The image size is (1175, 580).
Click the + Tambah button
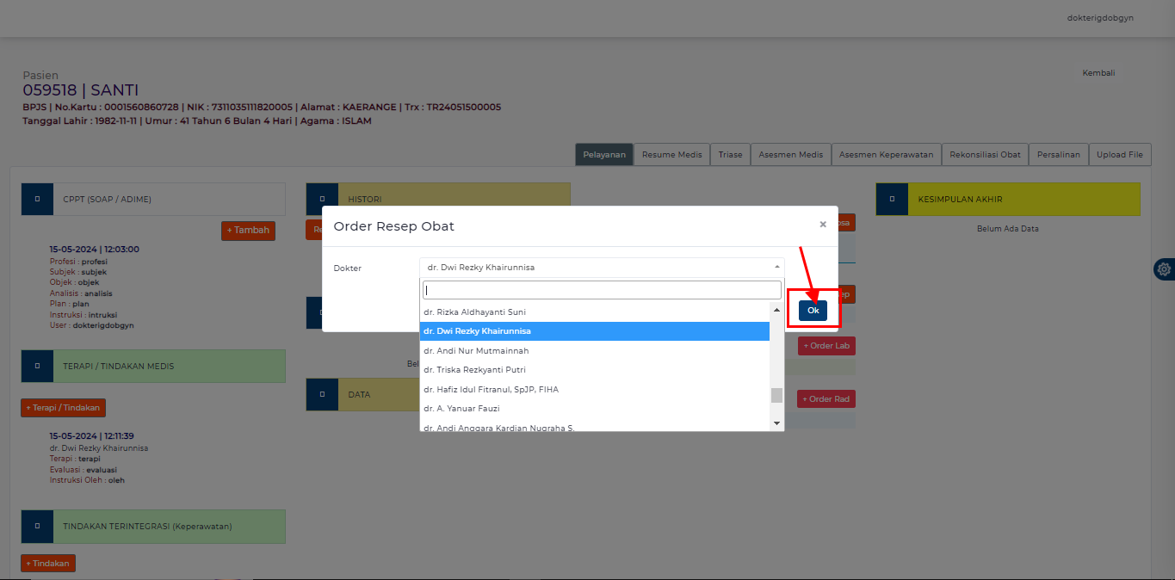click(248, 231)
